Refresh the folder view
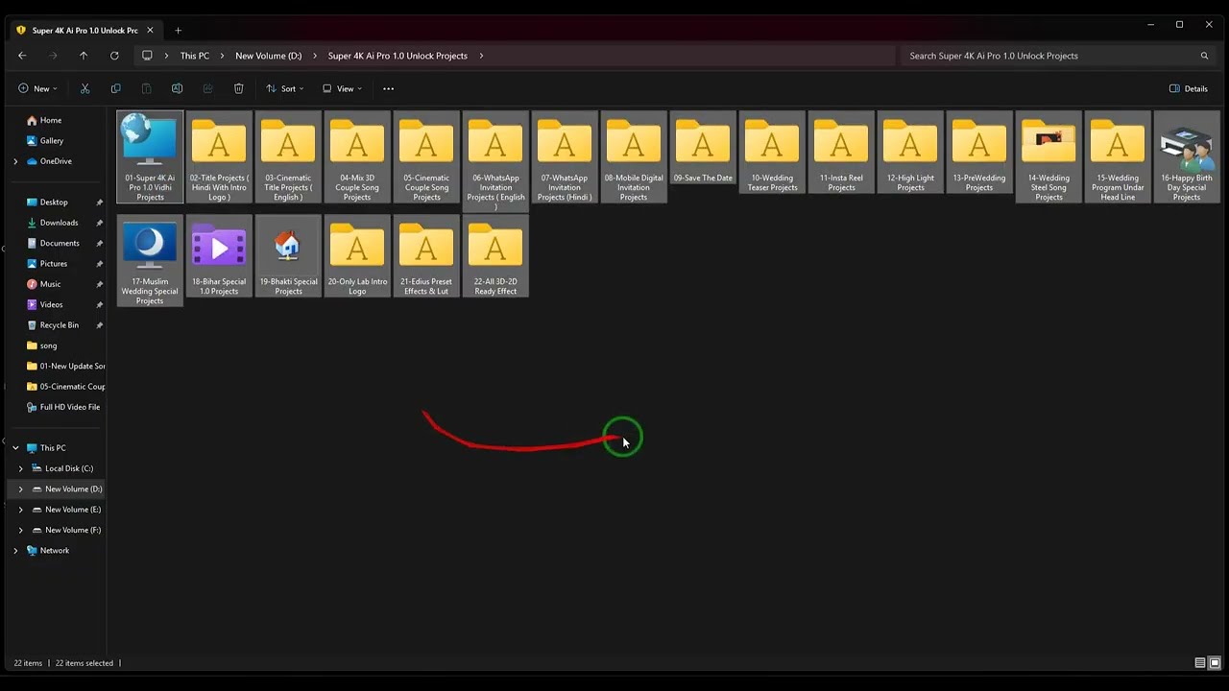The width and height of the screenshot is (1229, 691). coord(114,56)
